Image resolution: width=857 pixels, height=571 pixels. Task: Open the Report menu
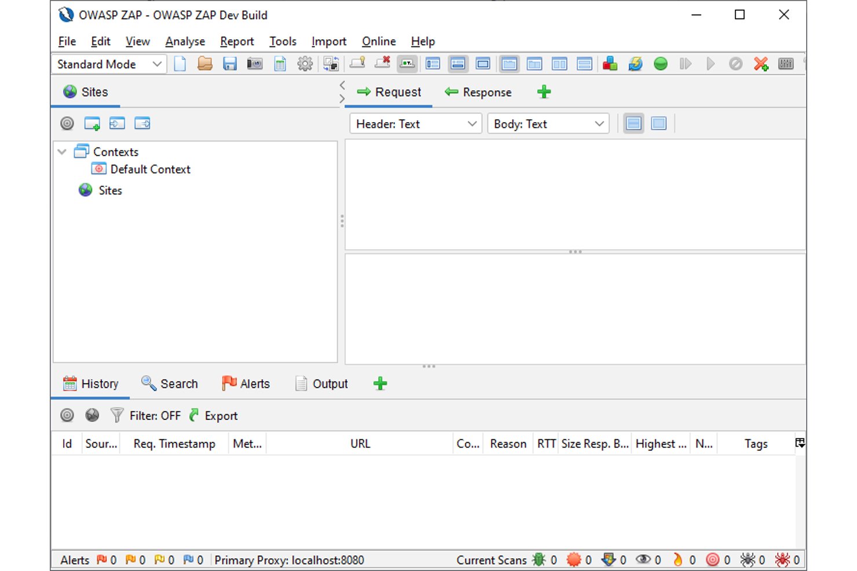point(237,41)
